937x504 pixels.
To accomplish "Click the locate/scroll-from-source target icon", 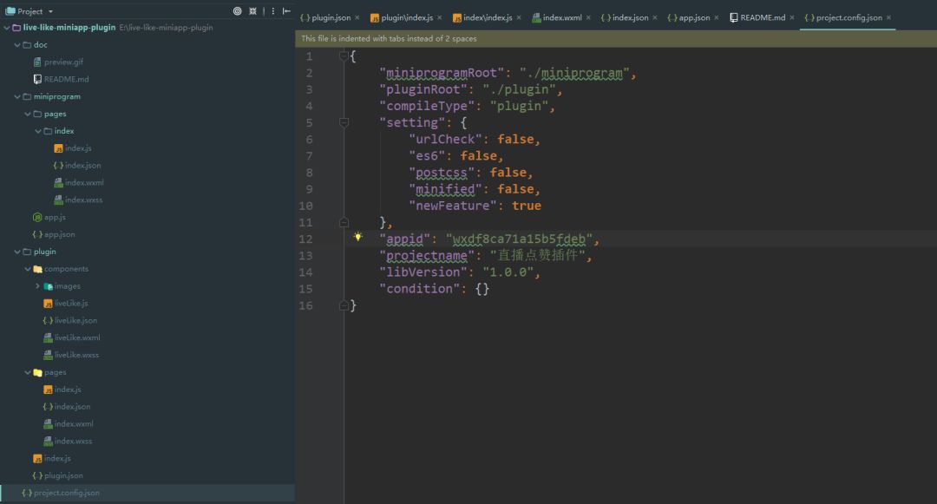I will tap(237, 10).
